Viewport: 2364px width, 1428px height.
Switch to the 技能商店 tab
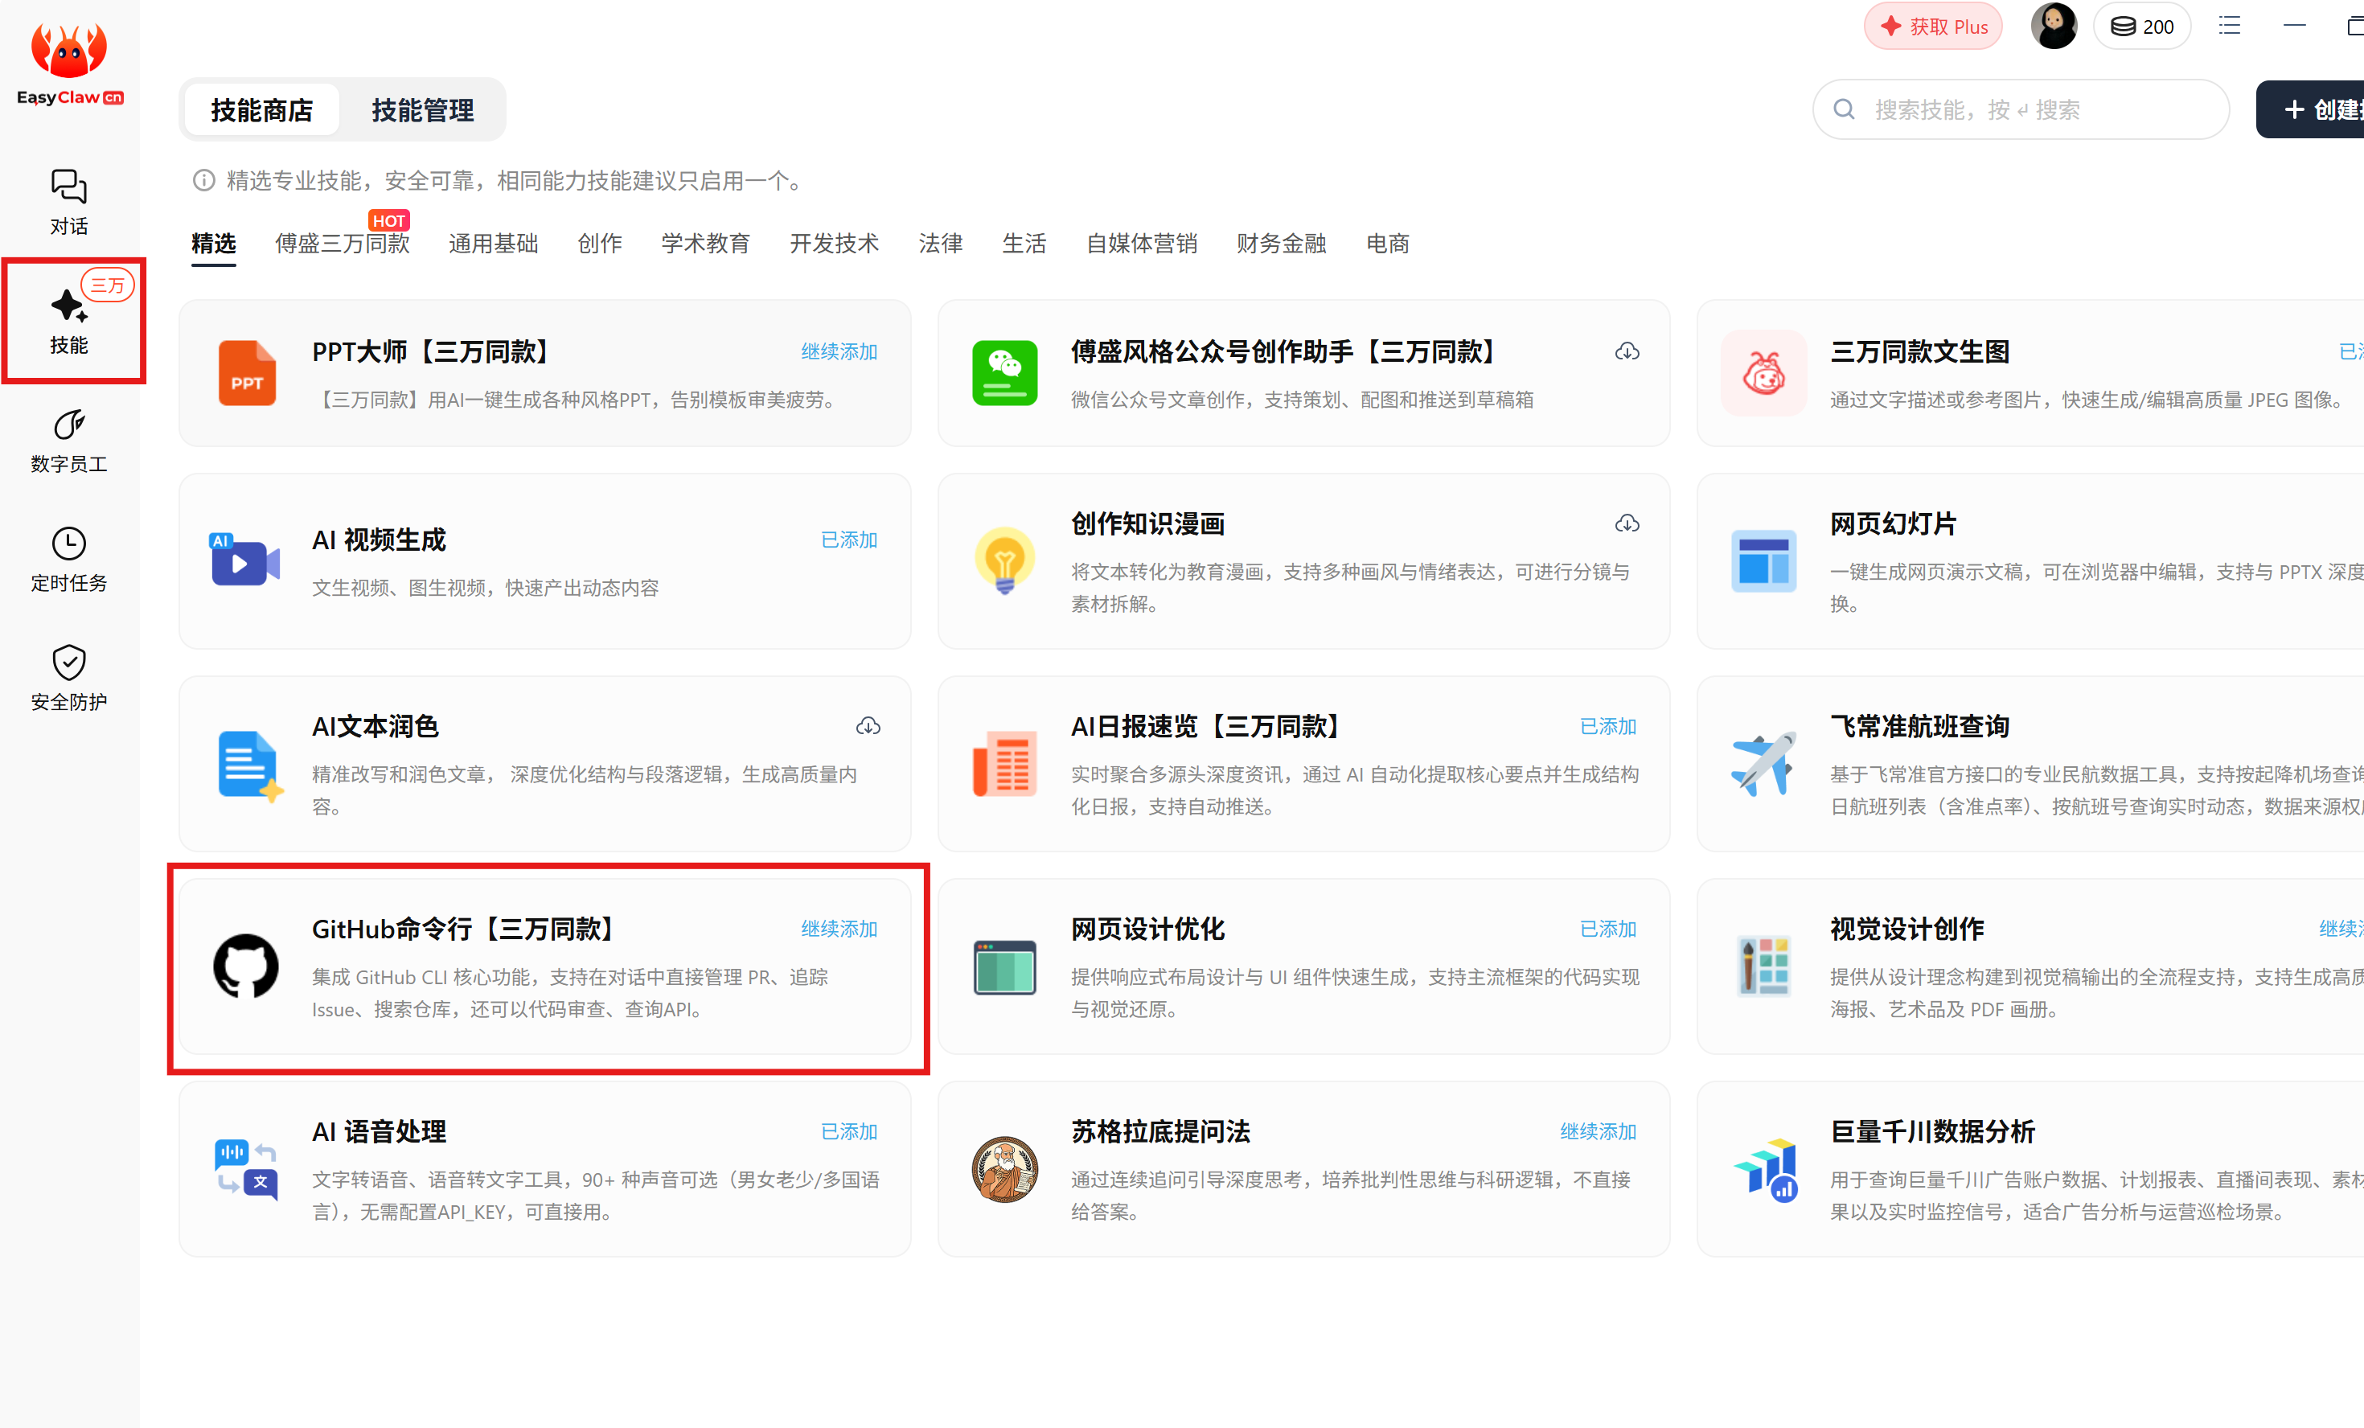(262, 110)
